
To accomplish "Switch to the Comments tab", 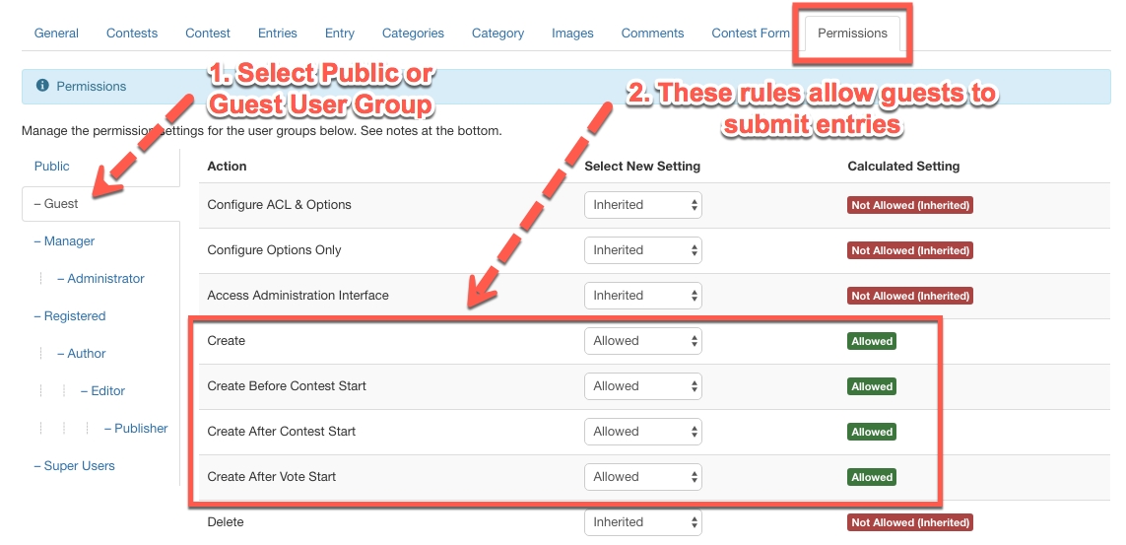I will pos(652,34).
